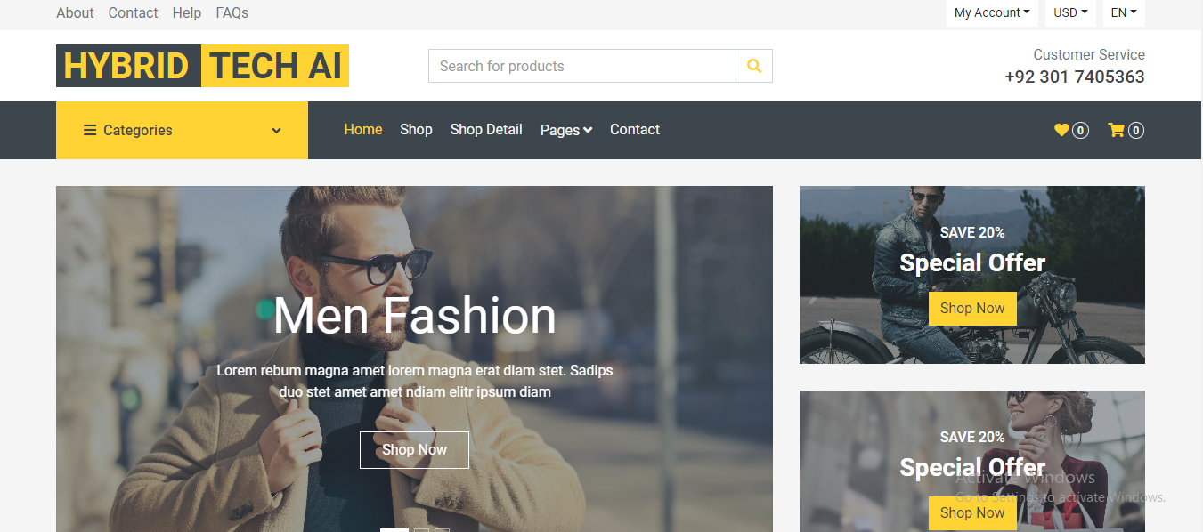The image size is (1203, 532).
Task: Click the Lorem rebum magna description text
Action: [x=415, y=381]
